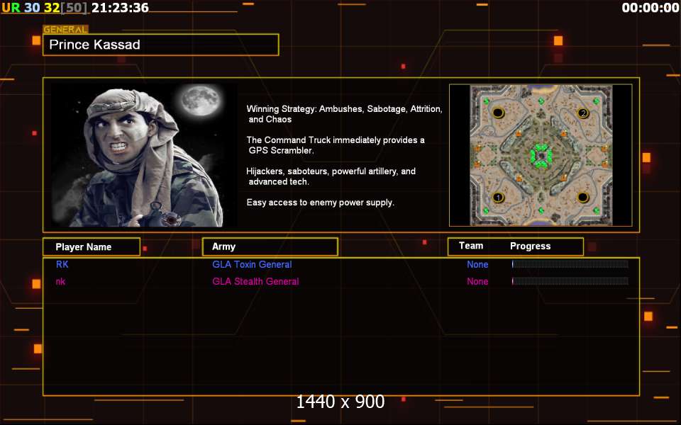Click the GENERAL label tag
The width and height of the screenshot is (681, 425).
pos(65,30)
